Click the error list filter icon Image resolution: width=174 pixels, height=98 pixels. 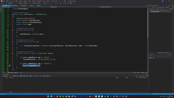pos(40,76)
